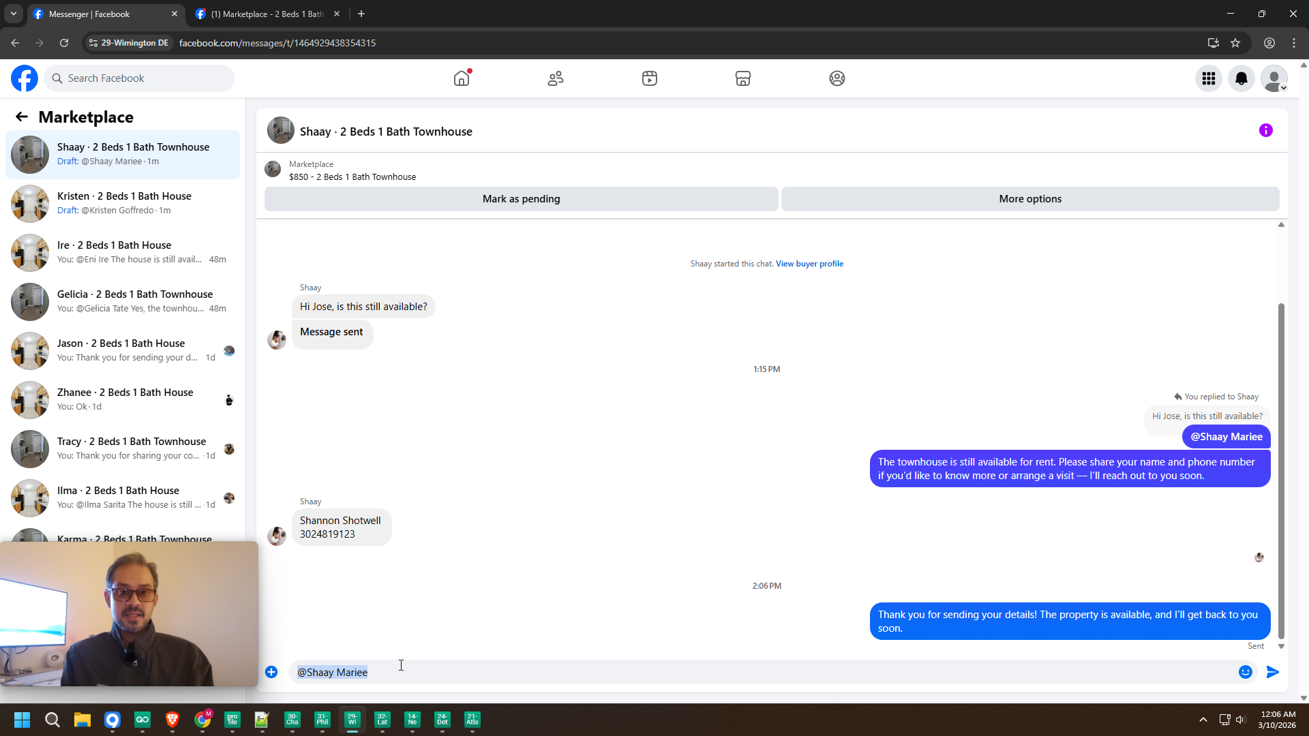Open the Kristen 2 Beds 1 Bath House chat
Viewport: 1309px width, 736px height.
click(x=123, y=203)
